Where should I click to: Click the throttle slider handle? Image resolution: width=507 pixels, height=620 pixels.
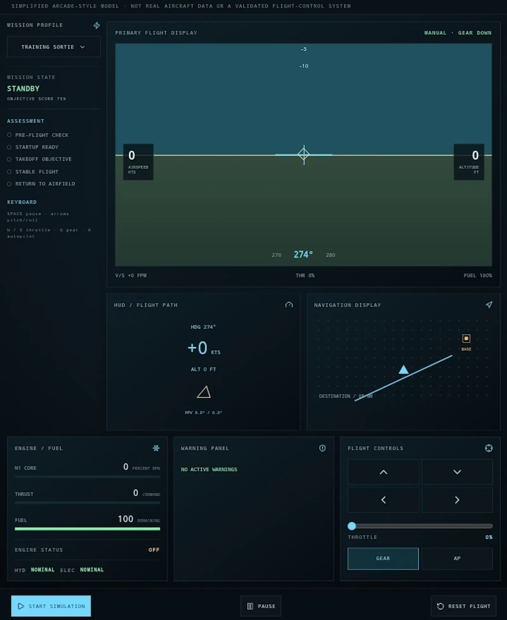[x=352, y=526]
